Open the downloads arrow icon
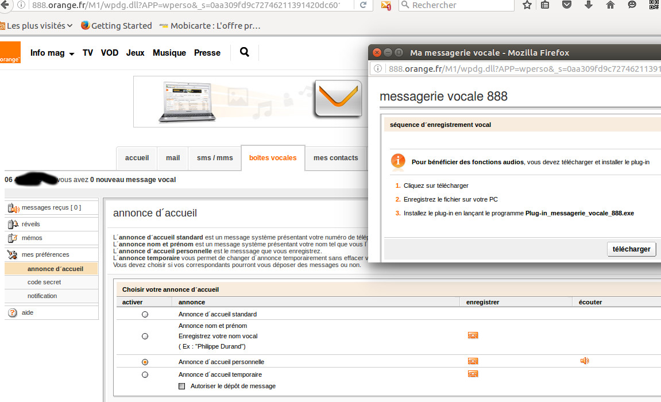 (x=589, y=5)
